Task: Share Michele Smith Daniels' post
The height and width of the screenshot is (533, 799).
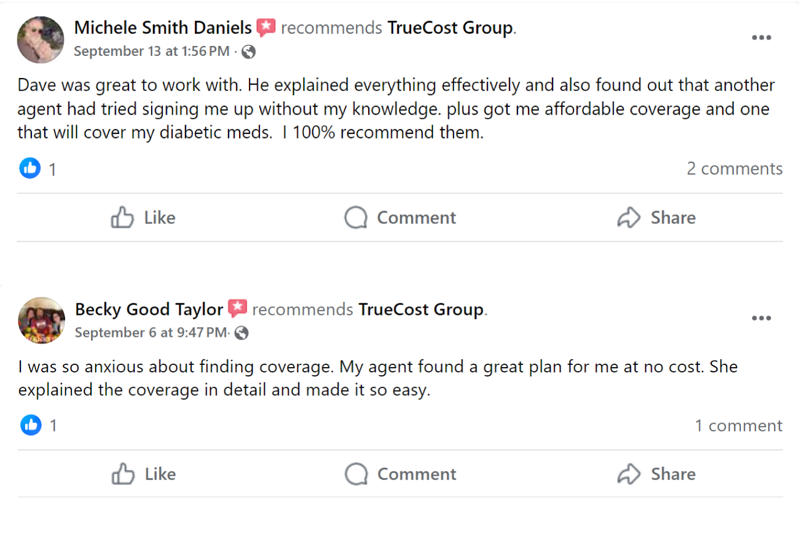Action: pos(657,218)
